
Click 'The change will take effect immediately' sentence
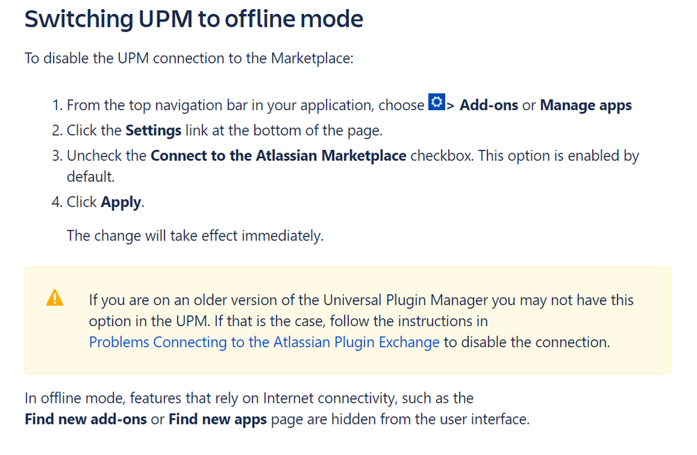195,236
